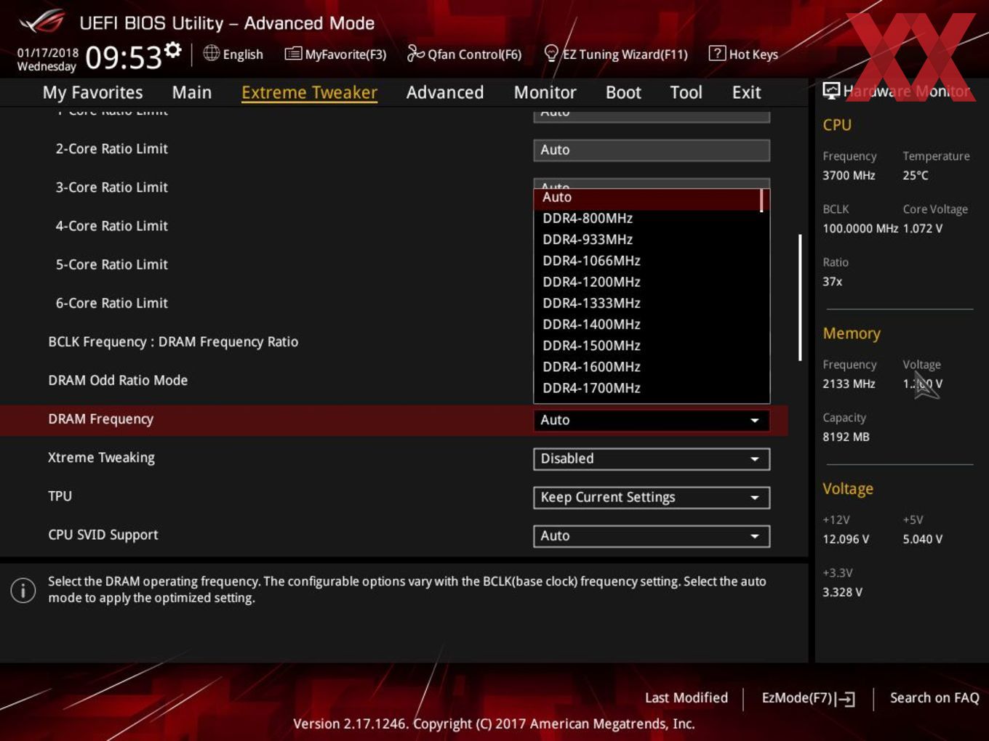Image resolution: width=989 pixels, height=741 pixels.
Task: Select CPU SVID Support label
Action: 103,535
